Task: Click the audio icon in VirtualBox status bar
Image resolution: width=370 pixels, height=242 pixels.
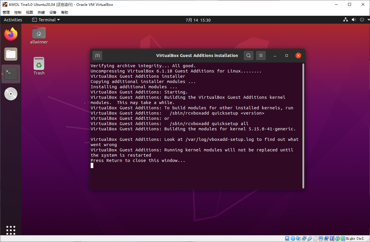Action: pyautogui.click(x=298, y=238)
